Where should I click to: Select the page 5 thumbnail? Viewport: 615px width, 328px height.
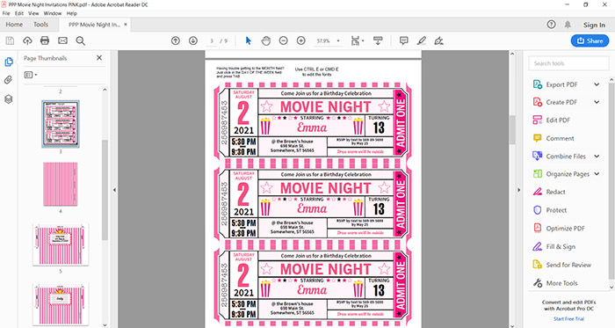click(61, 244)
